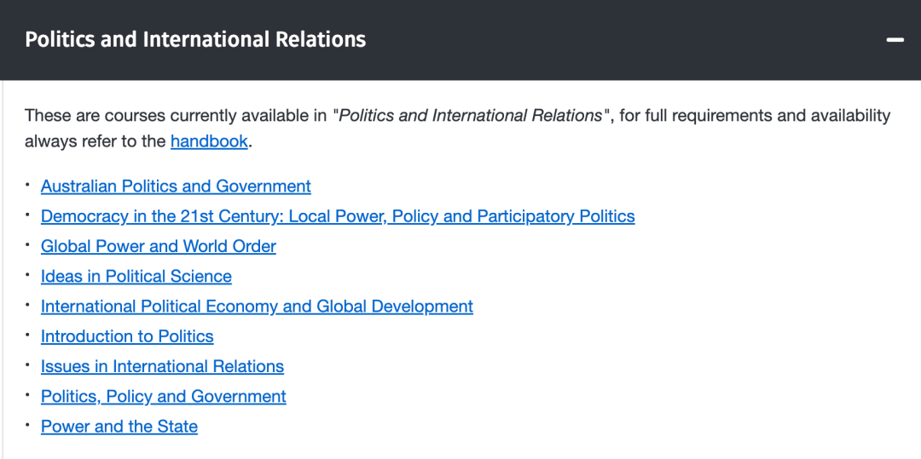The image size is (921, 459).
Task: Click the bullet beside Australian Politics and Government
Action: pos(27,184)
